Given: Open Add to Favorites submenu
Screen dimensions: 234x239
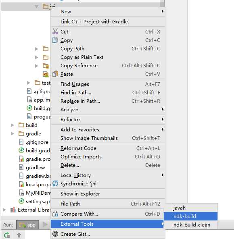Looking at the screenshot, I should click(x=108, y=129).
